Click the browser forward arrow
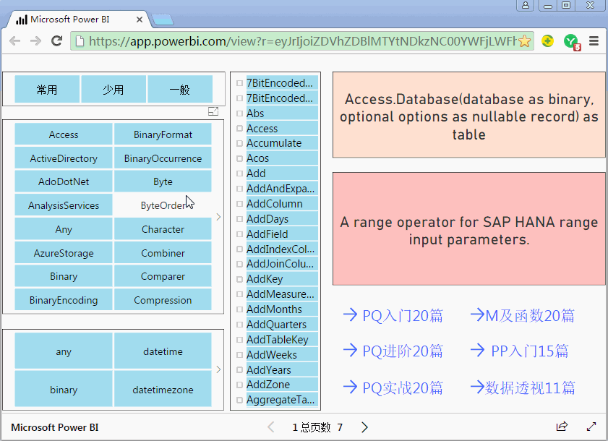Viewport: 608px width, 441px height. [35, 40]
